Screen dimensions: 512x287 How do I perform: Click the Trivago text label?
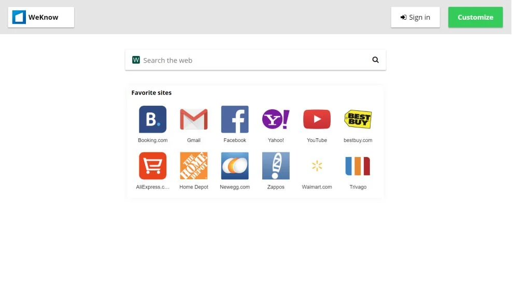358,187
